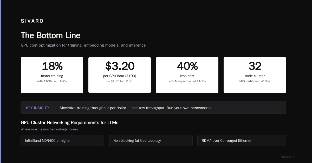The image size is (312, 163).
Task: Select the InfiniBand NDR400 or higher item
Action: click(x=62, y=140)
